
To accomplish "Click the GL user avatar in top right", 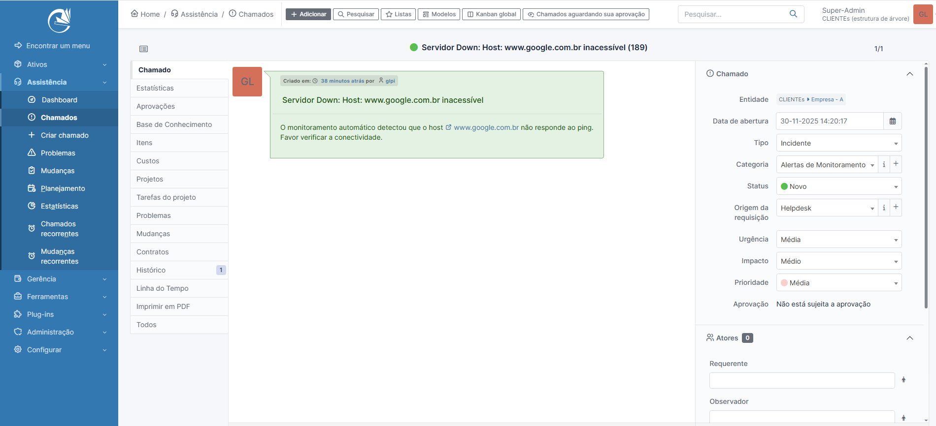I will [923, 14].
